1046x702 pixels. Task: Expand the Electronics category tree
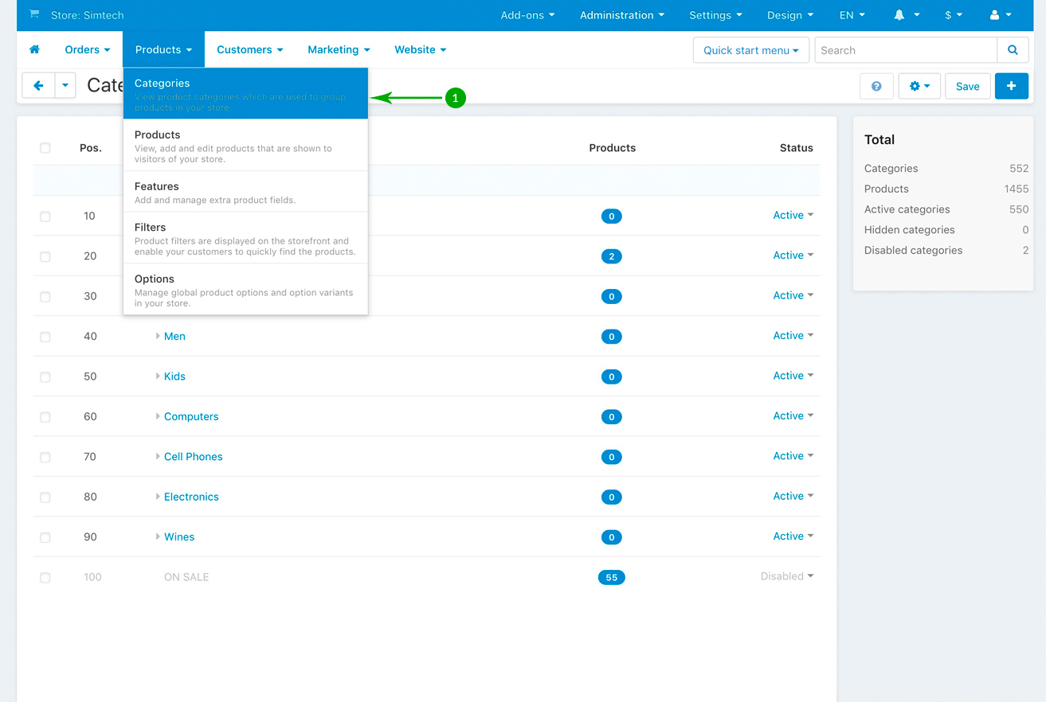coord(158,497)
